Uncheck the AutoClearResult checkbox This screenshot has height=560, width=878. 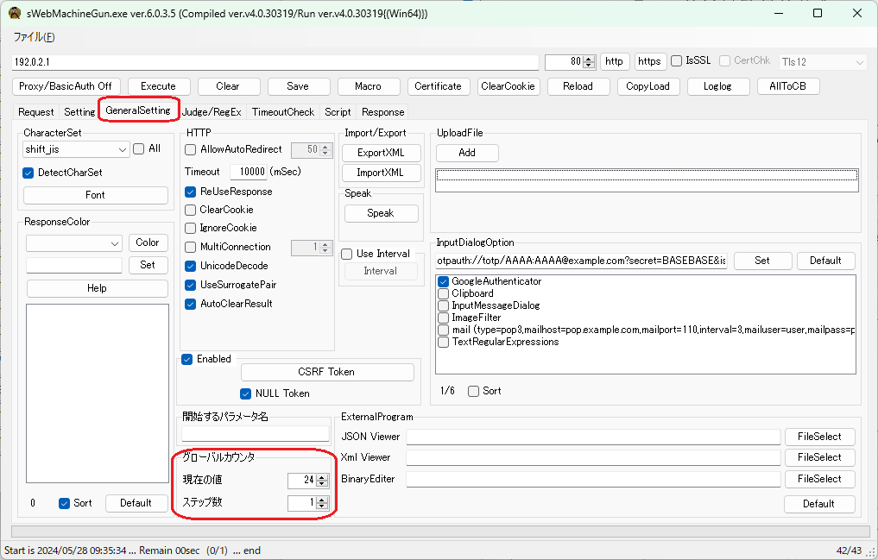click(x=191, y=305)
